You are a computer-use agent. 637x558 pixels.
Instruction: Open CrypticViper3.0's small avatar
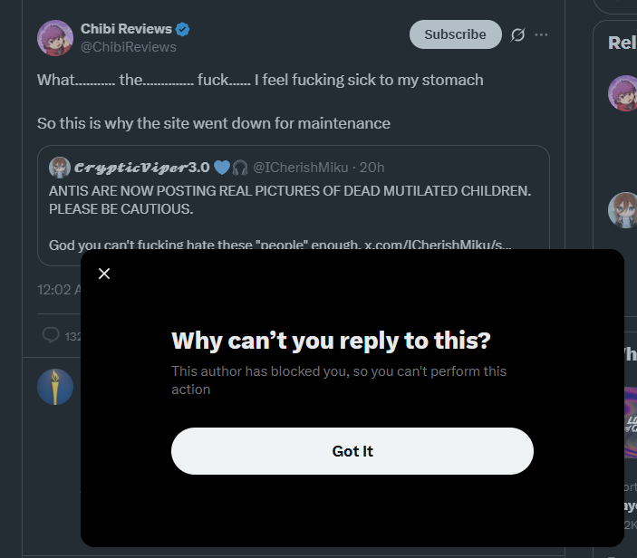pos(60,167)
